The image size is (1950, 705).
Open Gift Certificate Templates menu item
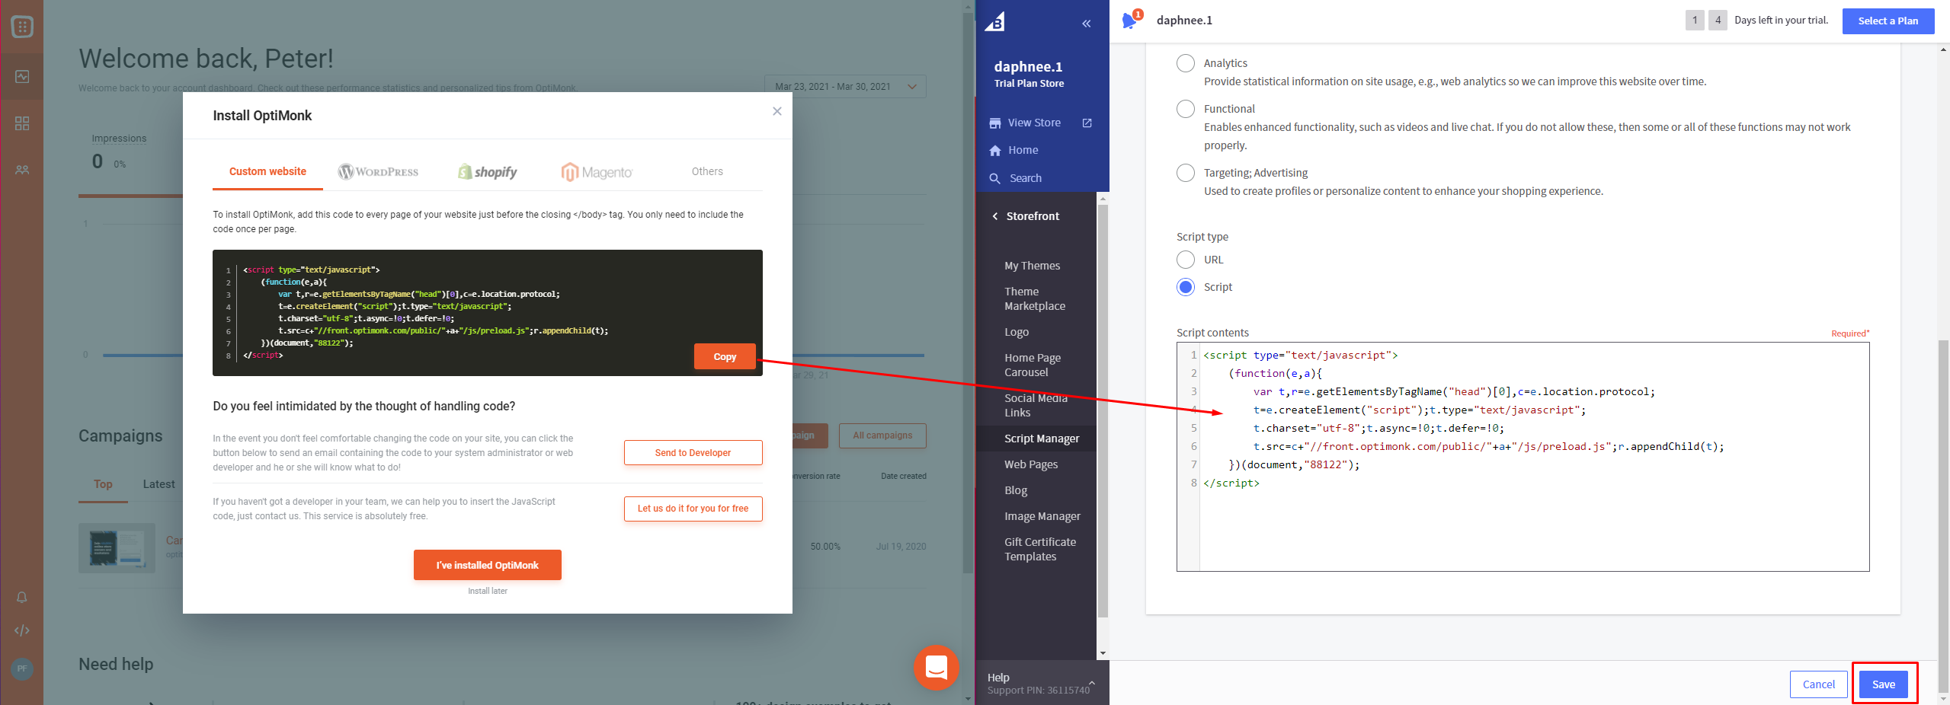pyautogui.click(x=1040, y=549)
